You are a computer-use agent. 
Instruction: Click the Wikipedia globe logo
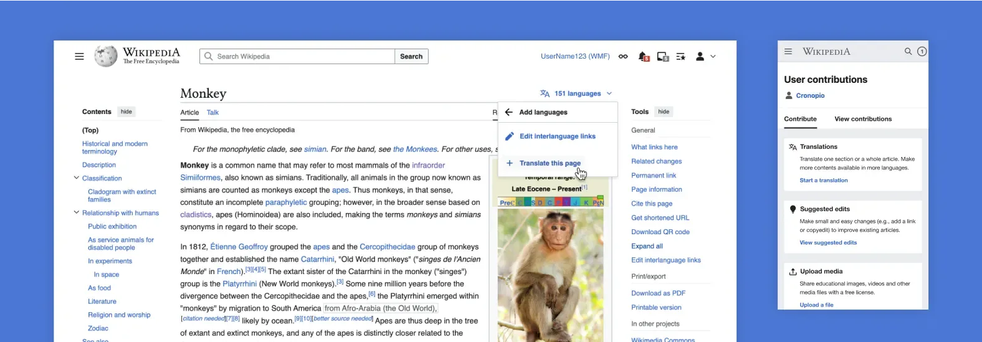[106, 56]
